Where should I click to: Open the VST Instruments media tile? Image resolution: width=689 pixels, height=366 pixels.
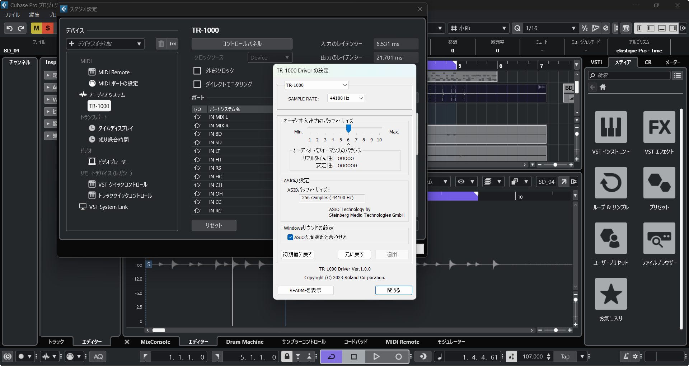coord(610,127)
